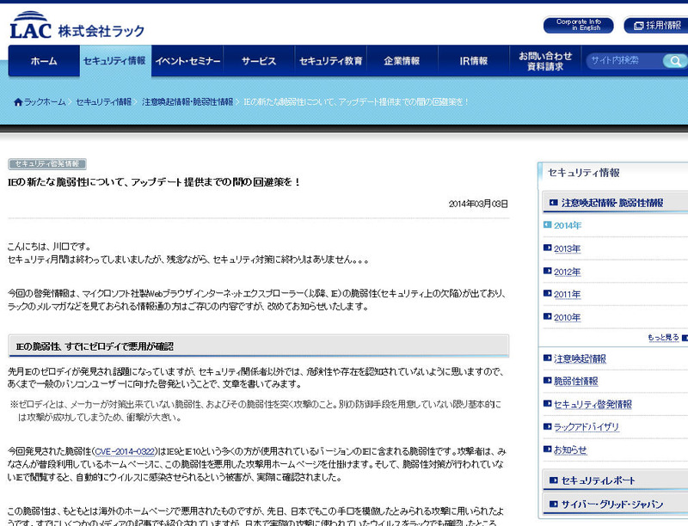
Task: Click the magnifier search icon
Action: 676,61
